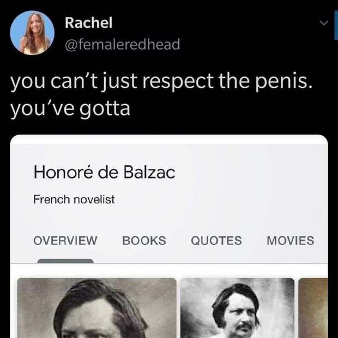The image size is (338, 338).
Task: Open Rachel's profile picture
Action: (x=32, y=33)
